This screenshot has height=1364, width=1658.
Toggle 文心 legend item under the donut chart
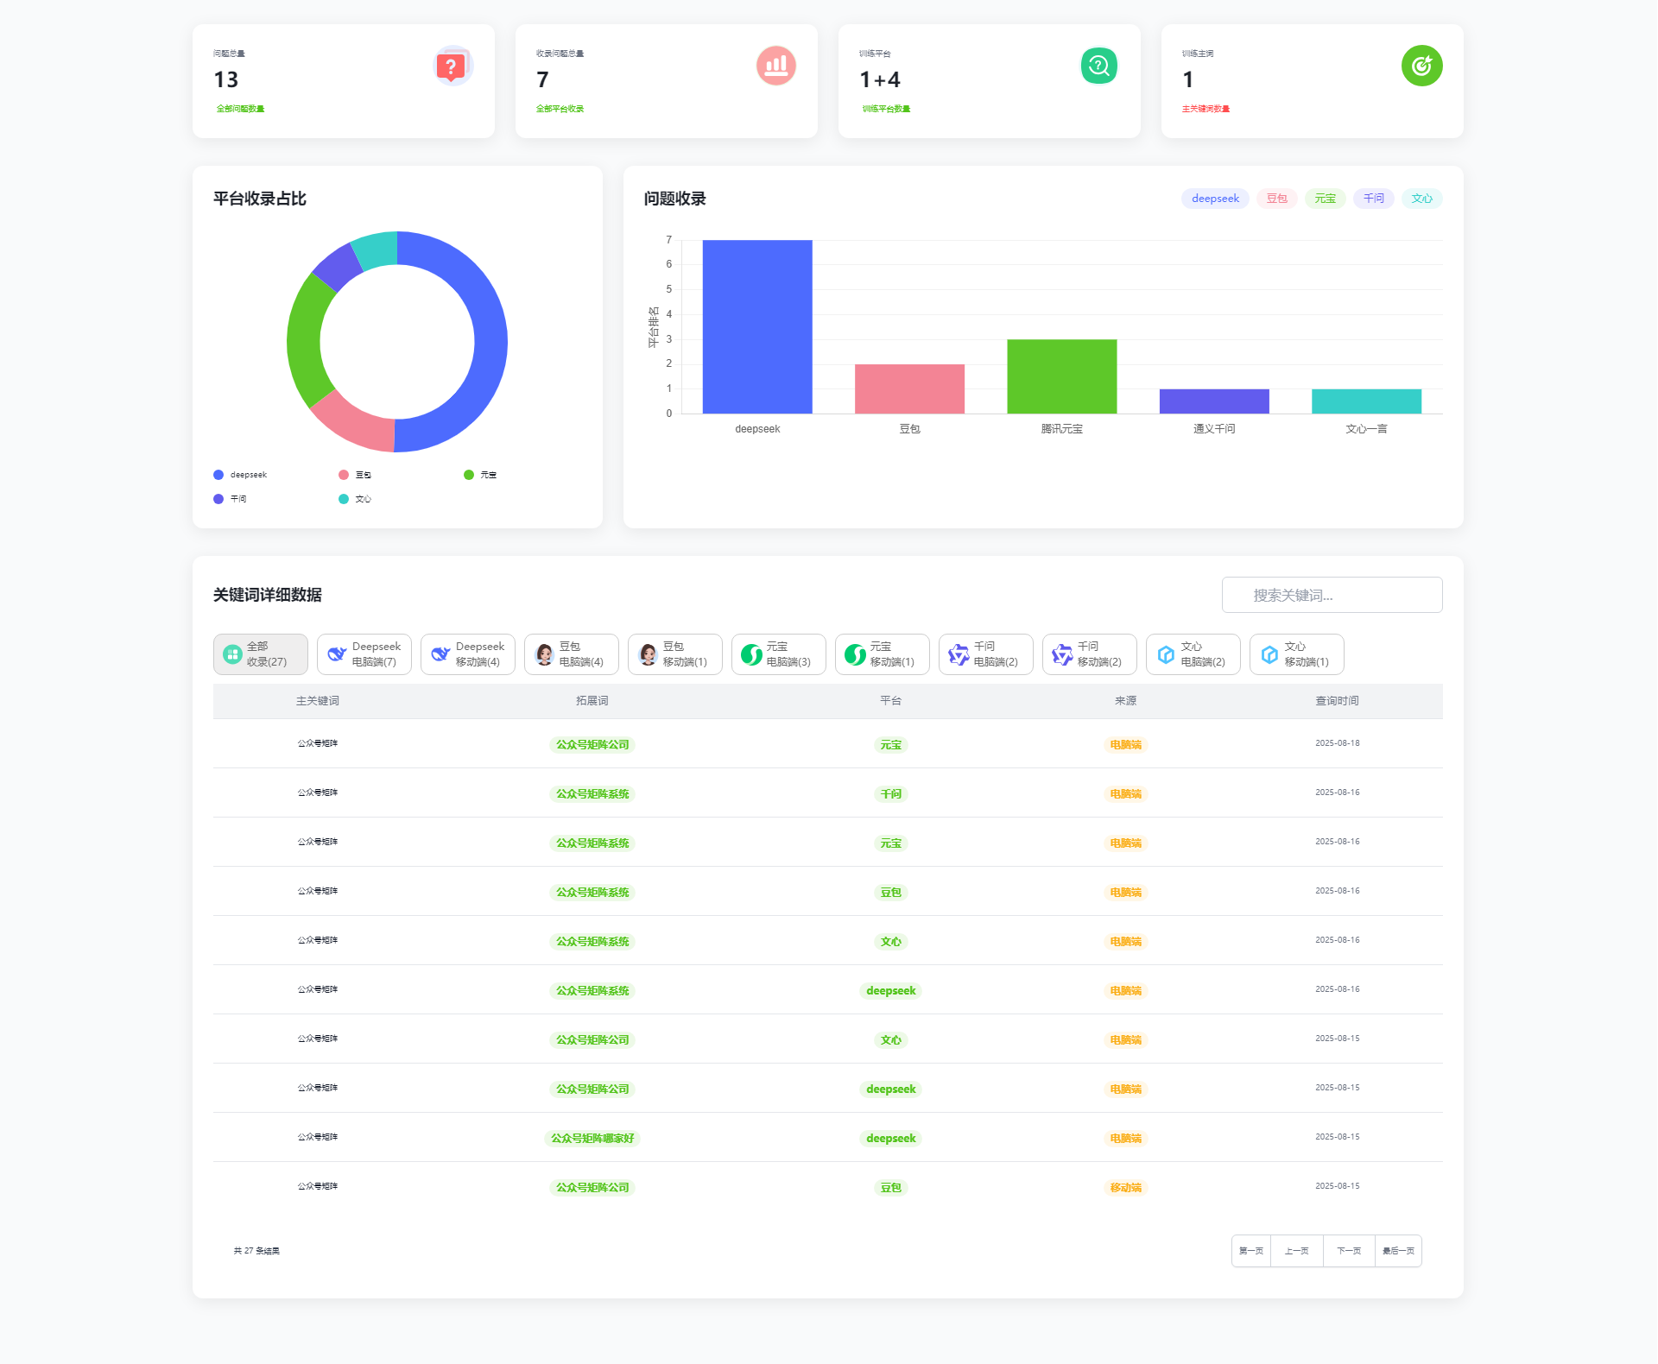355,499
